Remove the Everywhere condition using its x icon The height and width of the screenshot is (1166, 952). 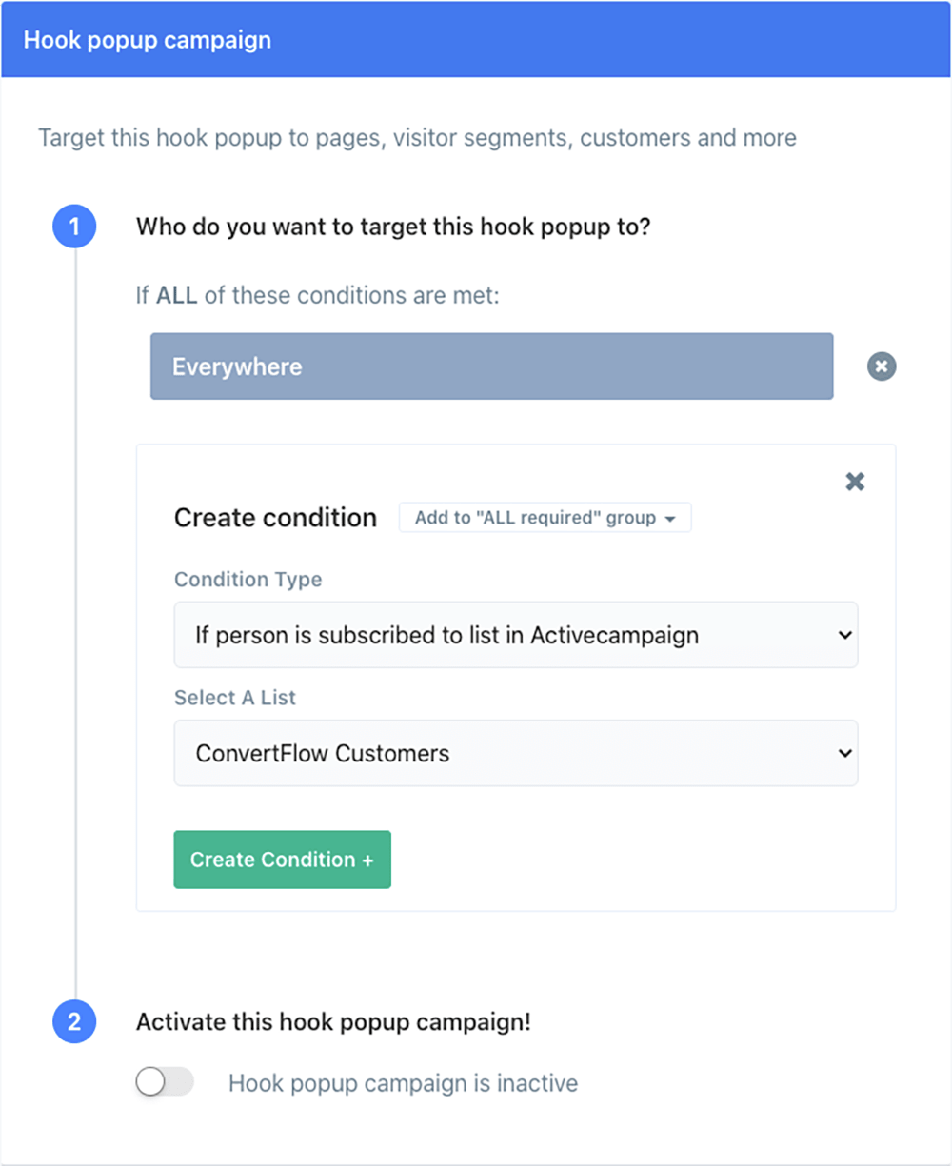pyautogui.click(x=881, y=366)
